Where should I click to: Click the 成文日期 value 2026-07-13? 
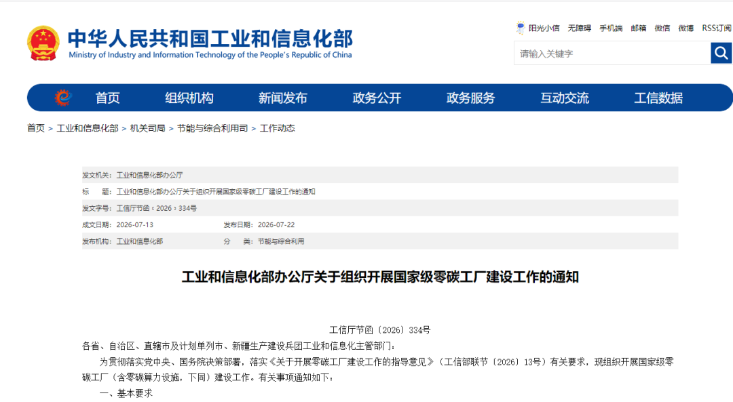[134, 225]
